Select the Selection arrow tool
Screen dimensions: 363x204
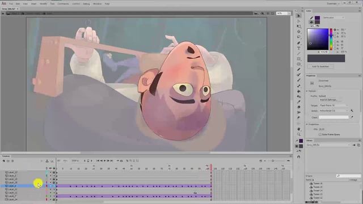click(x=299, y=16)
